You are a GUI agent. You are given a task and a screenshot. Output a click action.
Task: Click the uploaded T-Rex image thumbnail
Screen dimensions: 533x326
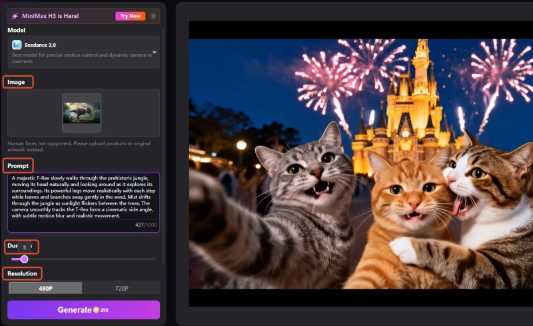pyautogui.click(x=81, y=113)
